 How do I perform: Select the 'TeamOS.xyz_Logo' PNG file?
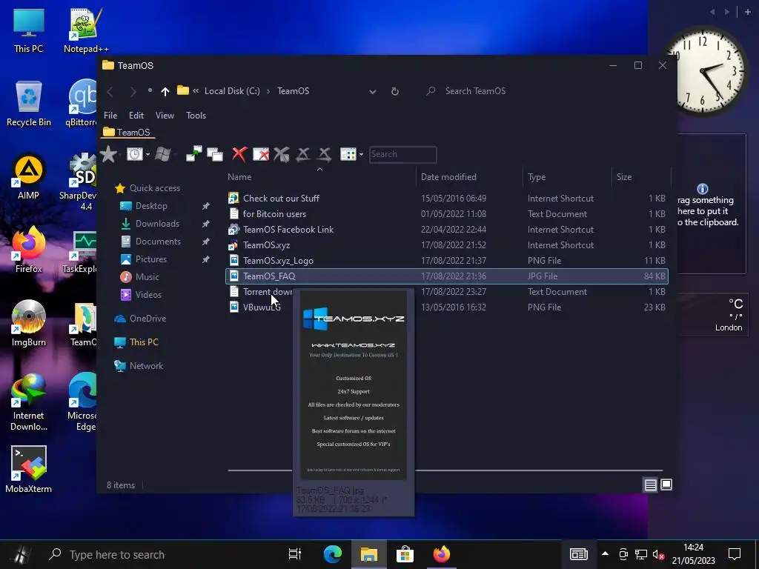447,260
